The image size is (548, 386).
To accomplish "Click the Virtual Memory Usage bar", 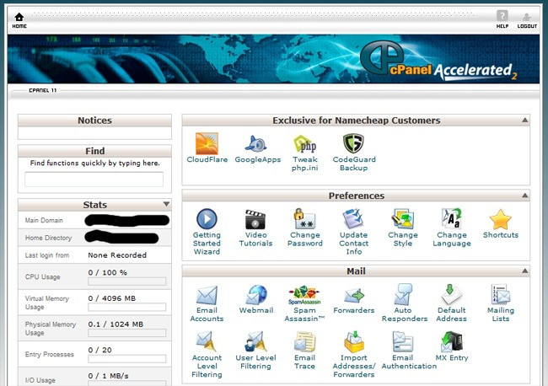I will (126, 308).
